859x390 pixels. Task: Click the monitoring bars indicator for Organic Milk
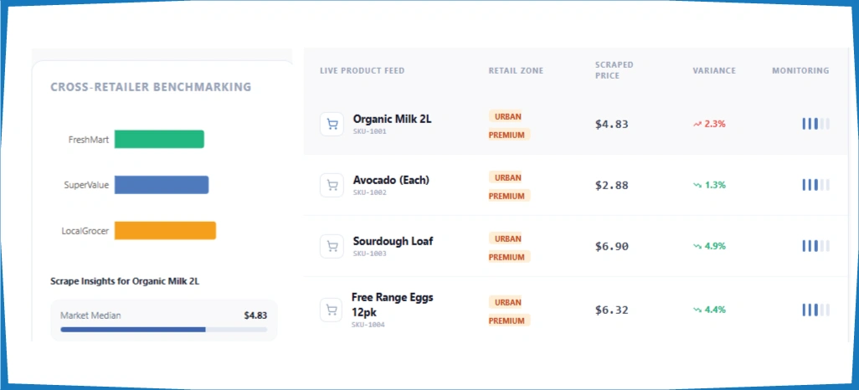coord(815,124)
